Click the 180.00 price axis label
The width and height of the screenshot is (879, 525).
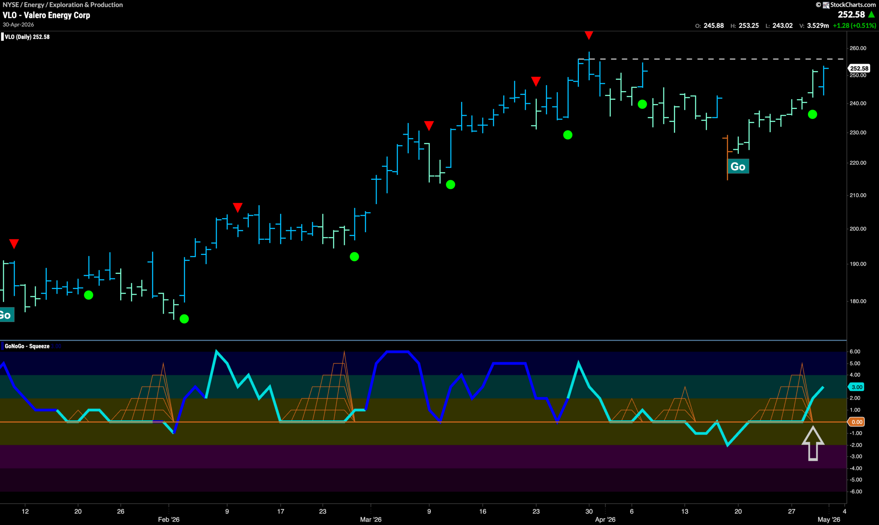(x=858, y=301)
